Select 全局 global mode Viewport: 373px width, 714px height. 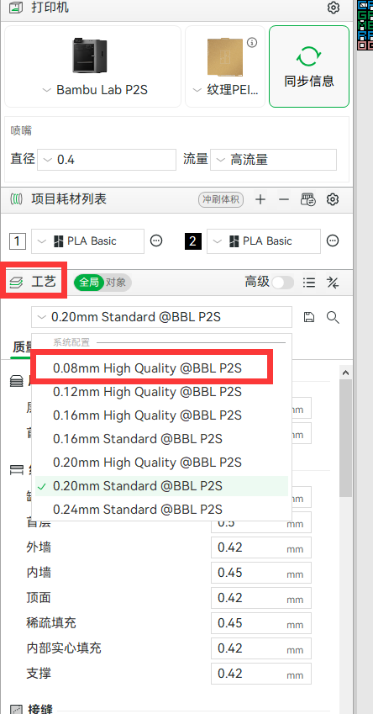click(89, 283)
